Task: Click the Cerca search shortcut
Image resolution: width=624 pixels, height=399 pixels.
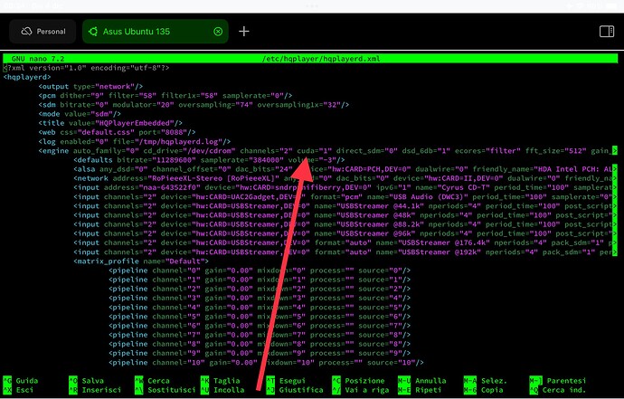Action: pyautogui.click(x=156, y=381)
